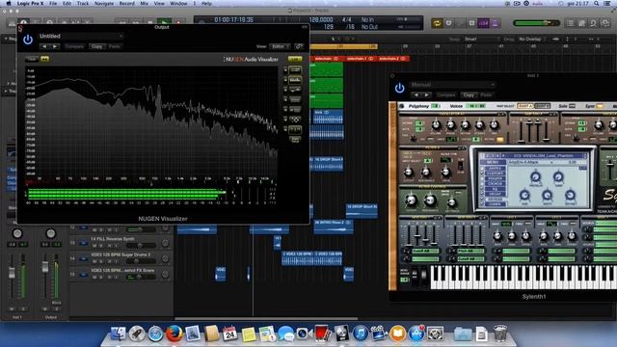Toggle the DELAY effect checkbox in Sylenth1
This screenshot has height=347, width=617.
click(x=482, y=194)
